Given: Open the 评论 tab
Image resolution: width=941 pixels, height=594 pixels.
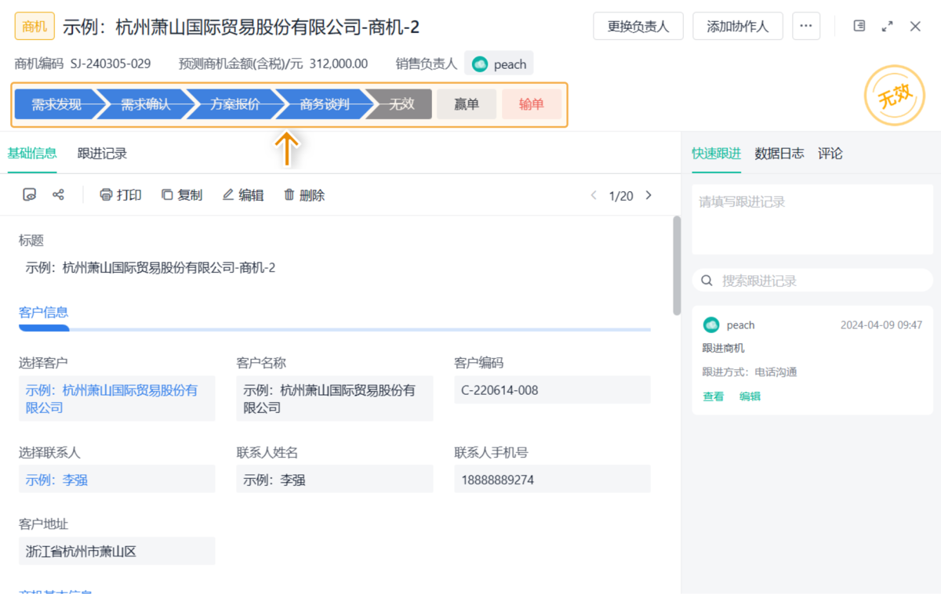Looking at the screenshot, I should [x=830, y=154].
